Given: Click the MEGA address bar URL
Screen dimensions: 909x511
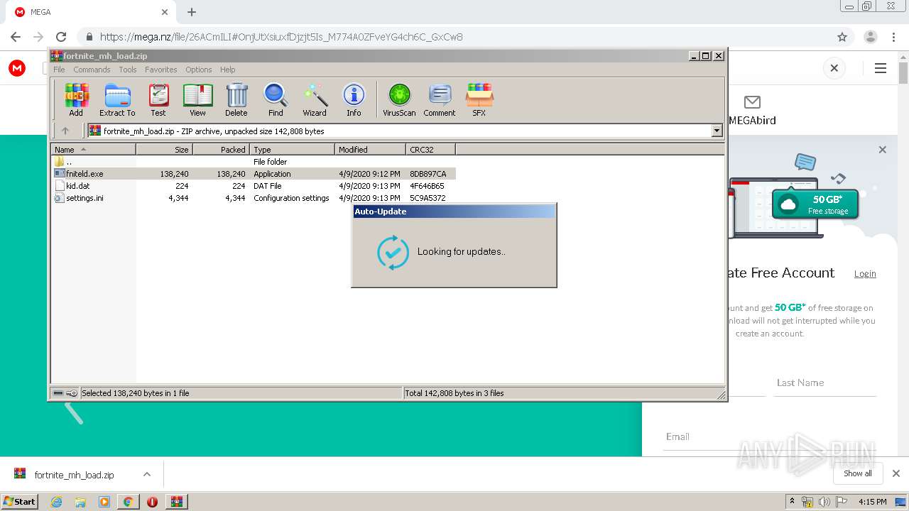Looking at the screenshot, I should (281, 37).
